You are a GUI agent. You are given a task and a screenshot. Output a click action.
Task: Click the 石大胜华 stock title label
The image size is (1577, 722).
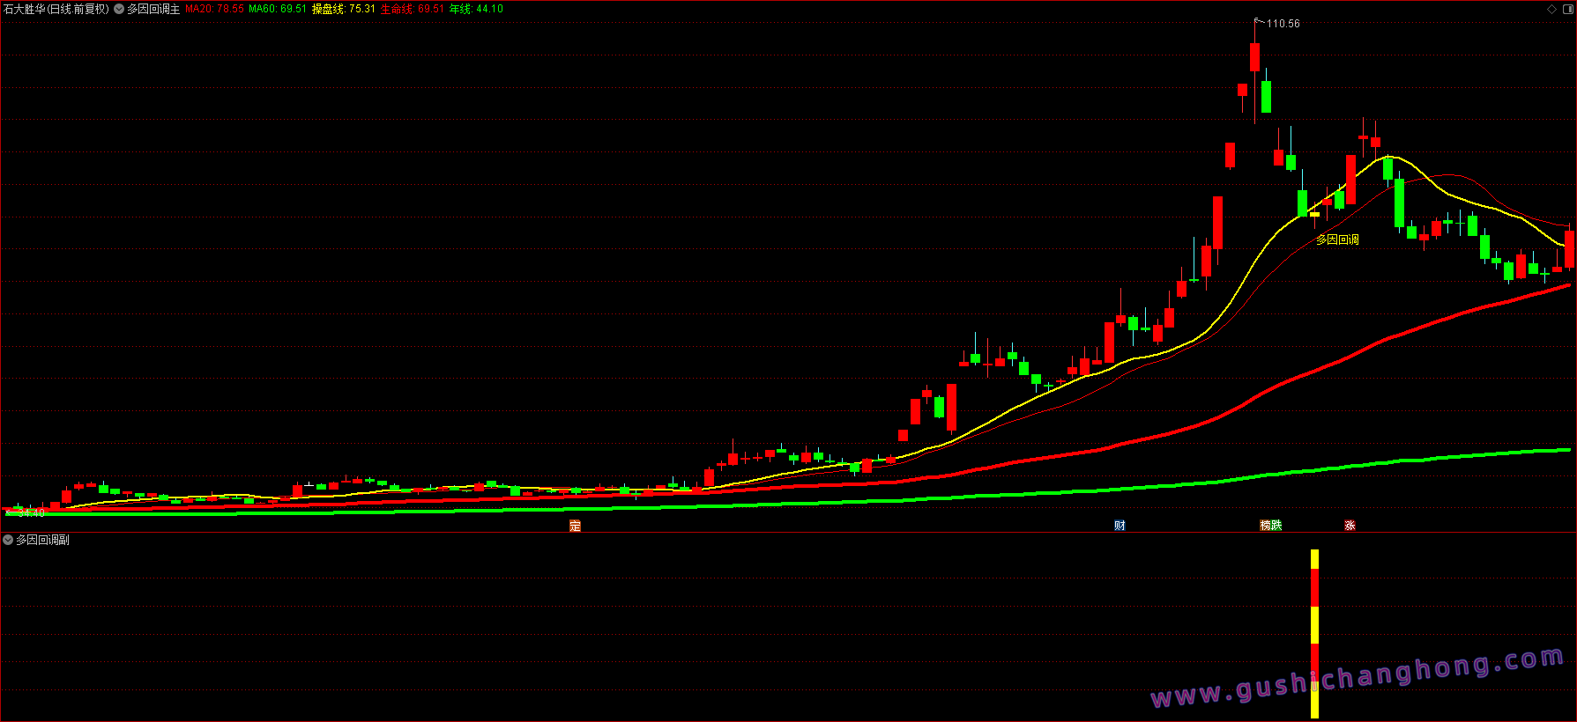coord(56,9)
